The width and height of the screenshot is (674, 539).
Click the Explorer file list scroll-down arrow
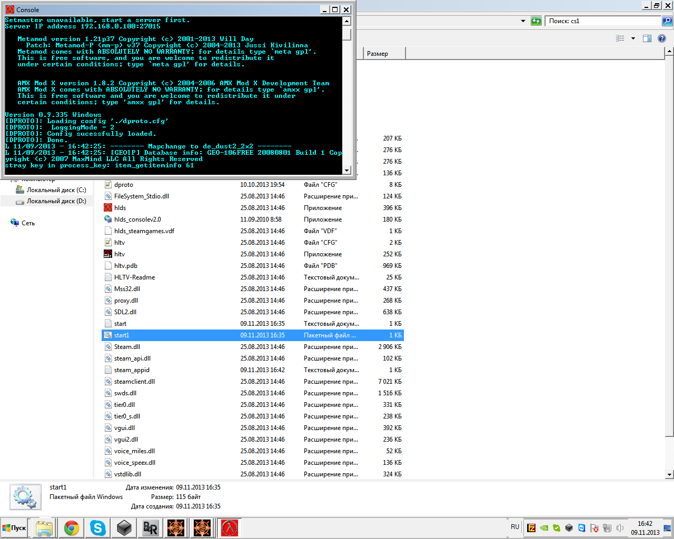pos(669,474)
